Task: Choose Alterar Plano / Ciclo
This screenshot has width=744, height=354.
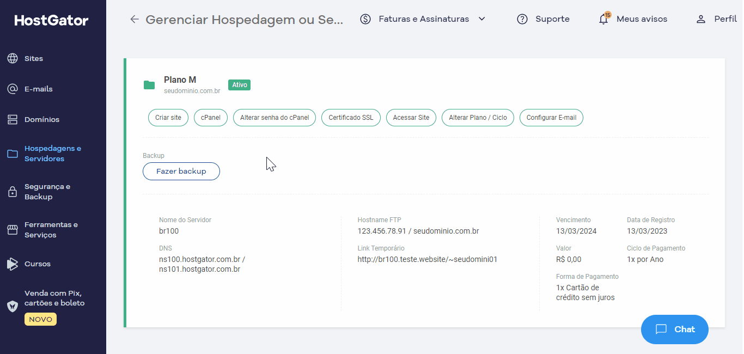Action: coord(478,118)
